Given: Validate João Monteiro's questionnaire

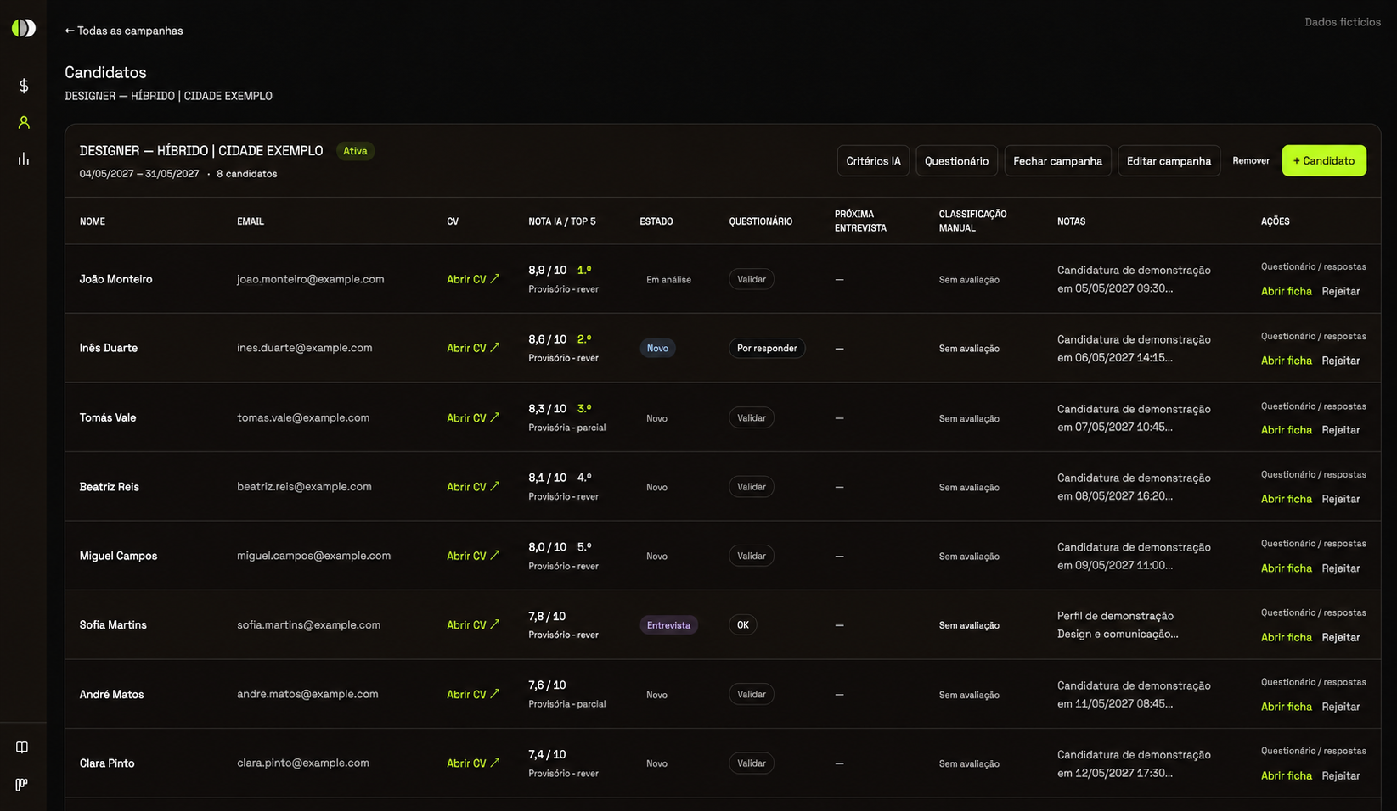Looking at the screenshot, I should [x=752, y=279].
